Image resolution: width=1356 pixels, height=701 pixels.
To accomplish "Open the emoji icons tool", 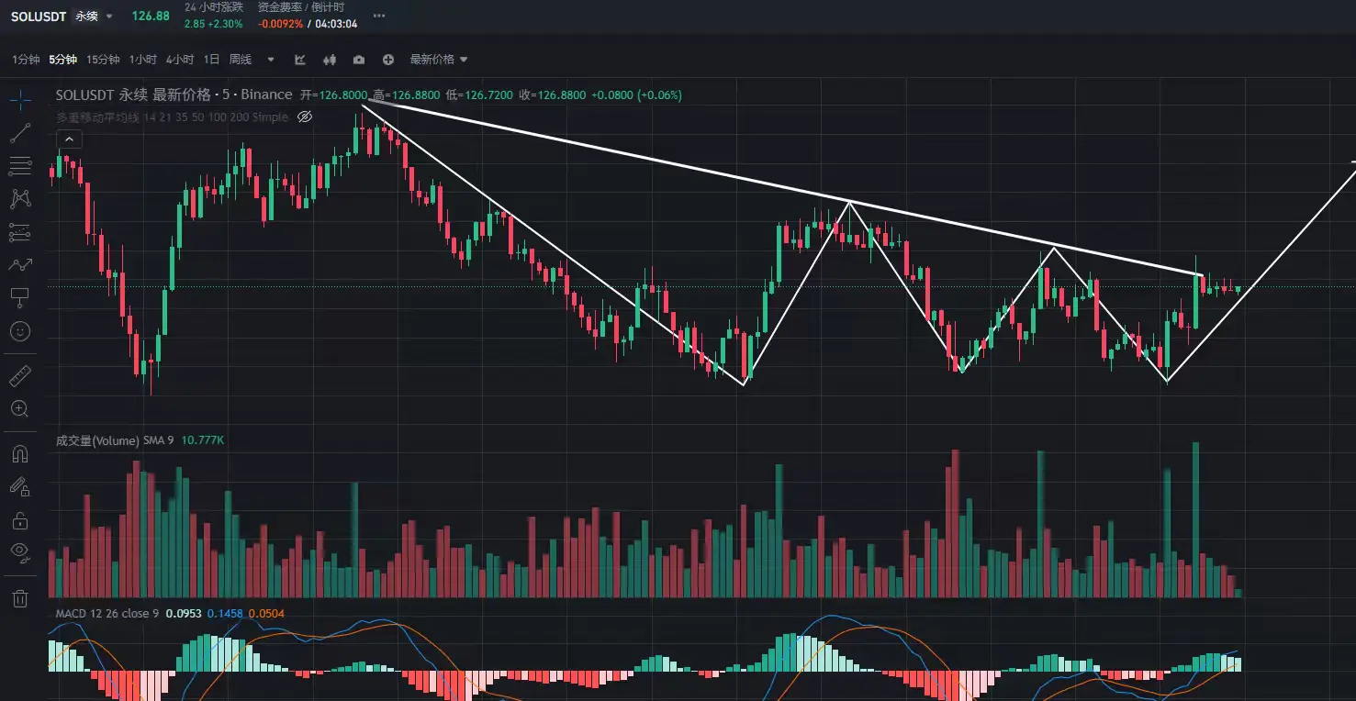I will pyautogui.click(x=19, y=331).
